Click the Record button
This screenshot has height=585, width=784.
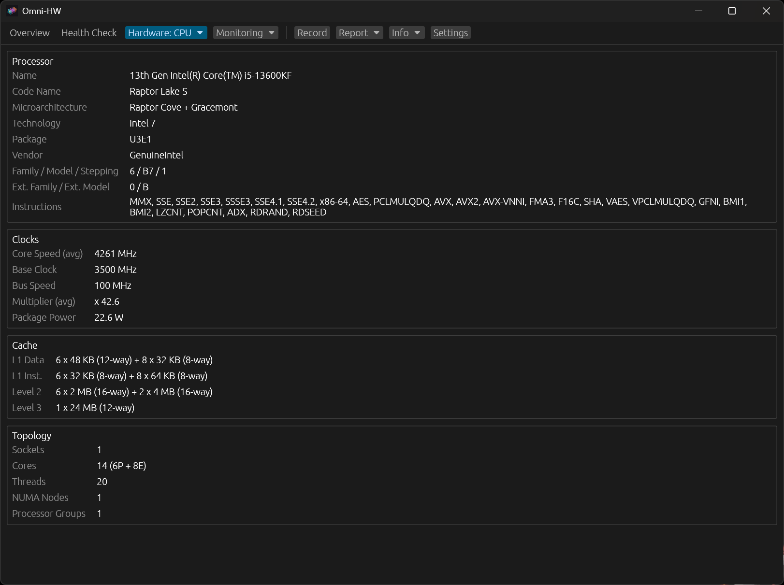312,33
